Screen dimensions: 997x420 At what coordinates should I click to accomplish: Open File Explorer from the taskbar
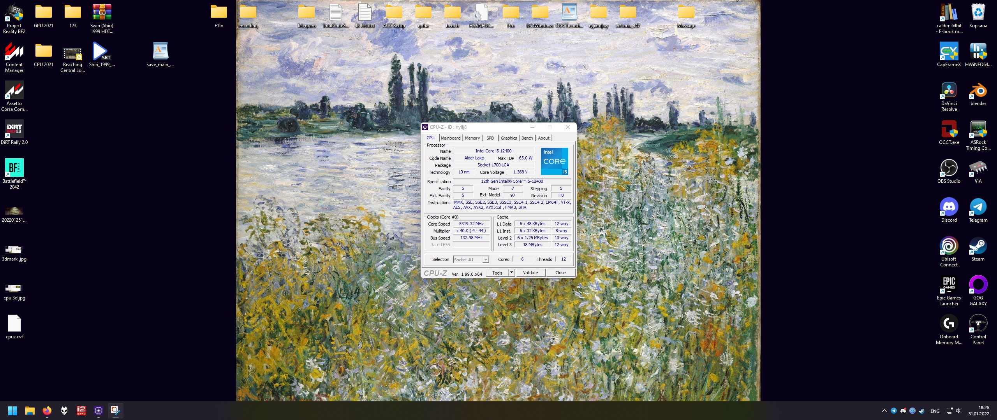[30, 411]
